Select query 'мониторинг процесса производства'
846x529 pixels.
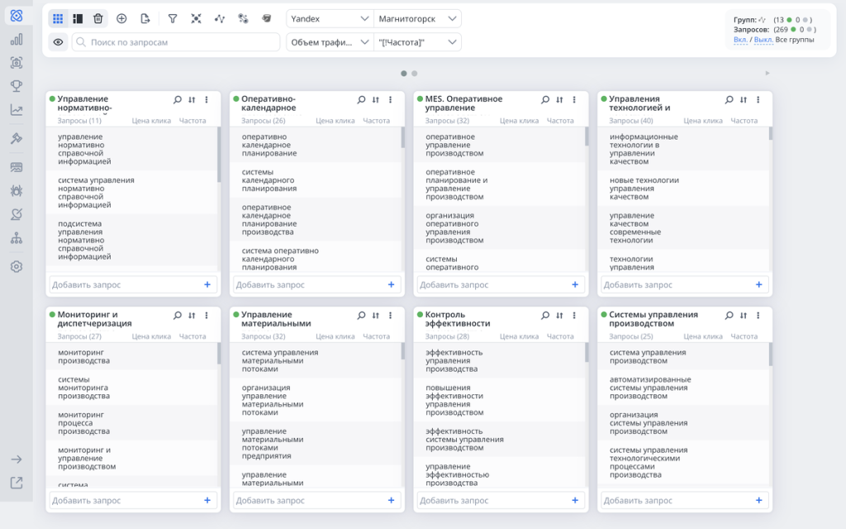[132, 423]
